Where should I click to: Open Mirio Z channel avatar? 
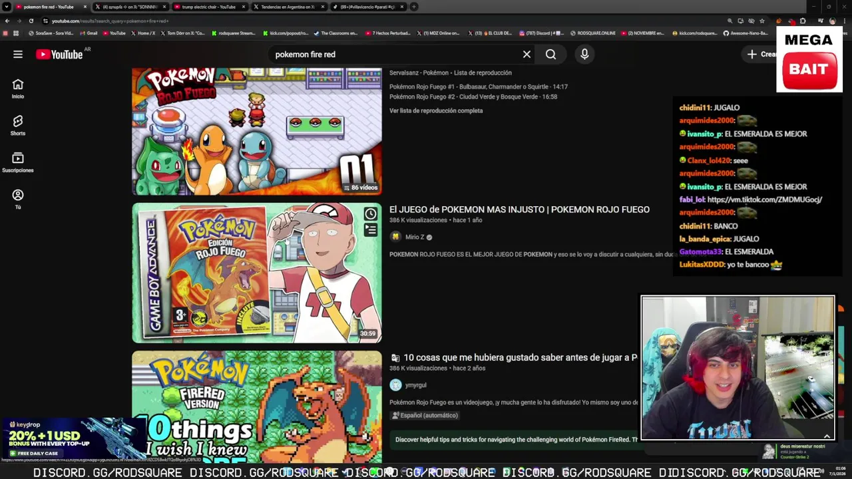(x=395, y=237)
